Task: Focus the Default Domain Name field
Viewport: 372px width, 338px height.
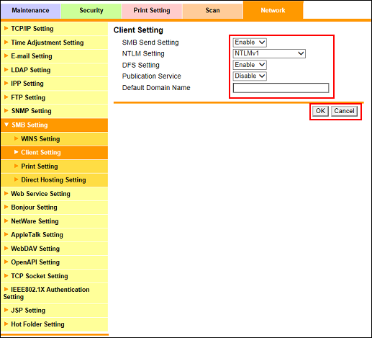Action: [281, 88]
